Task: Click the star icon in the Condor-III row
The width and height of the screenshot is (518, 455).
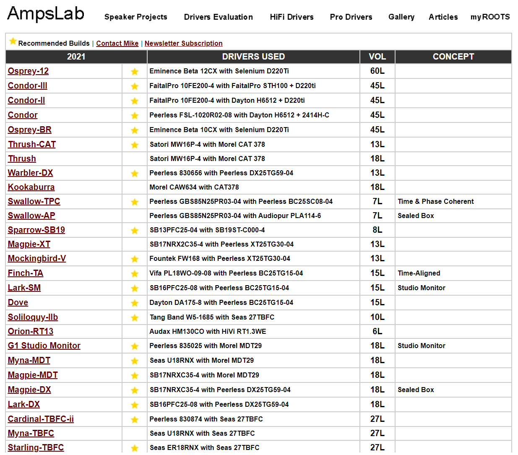Action: pos(135,86)
